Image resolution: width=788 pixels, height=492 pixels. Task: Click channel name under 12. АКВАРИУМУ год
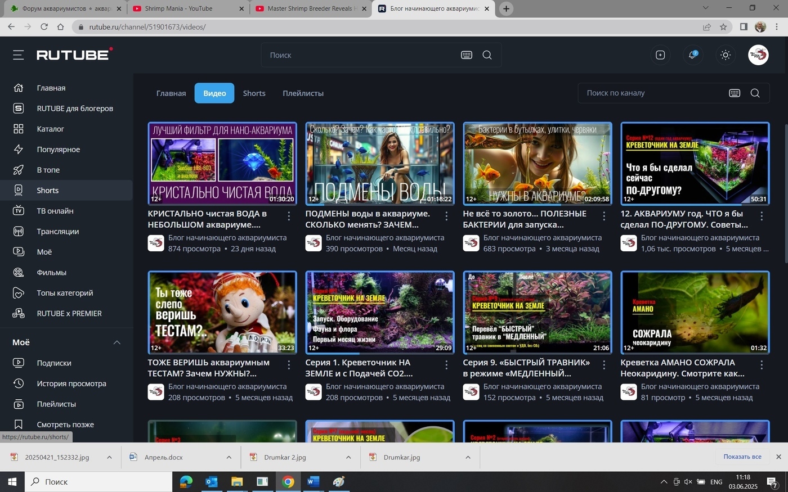(x=700, y=238)
